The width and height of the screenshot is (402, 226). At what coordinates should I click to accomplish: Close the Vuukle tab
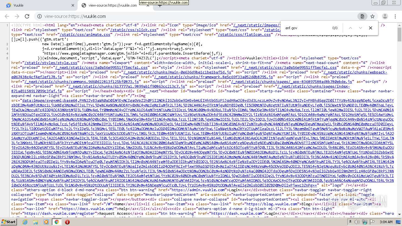click(x=73, y=5)
